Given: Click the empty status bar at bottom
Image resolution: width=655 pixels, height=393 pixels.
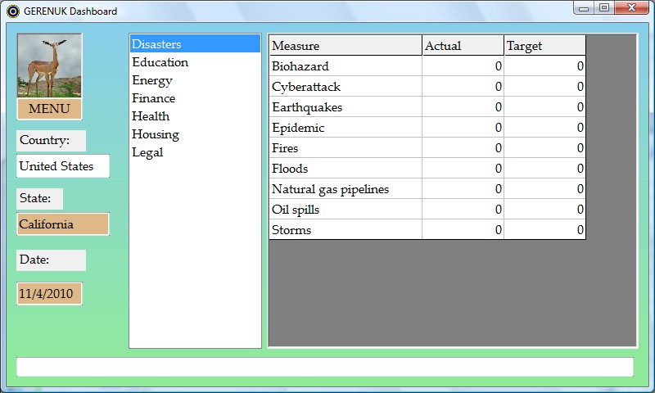Looking at the screenshot, I should point(325,367).
